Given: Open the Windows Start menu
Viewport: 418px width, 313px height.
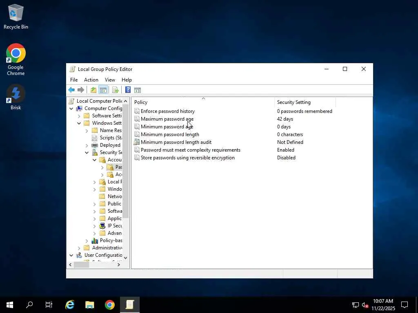Looking at the screenshot, I should [x=10, y=304].
